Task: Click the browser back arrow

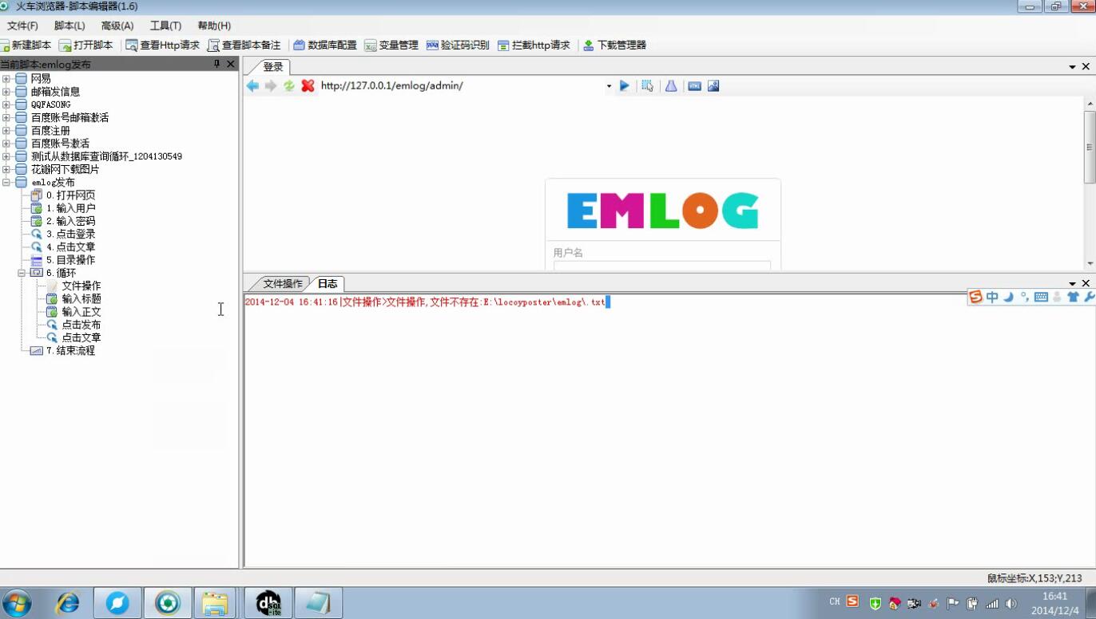Action: coord(252,85)
